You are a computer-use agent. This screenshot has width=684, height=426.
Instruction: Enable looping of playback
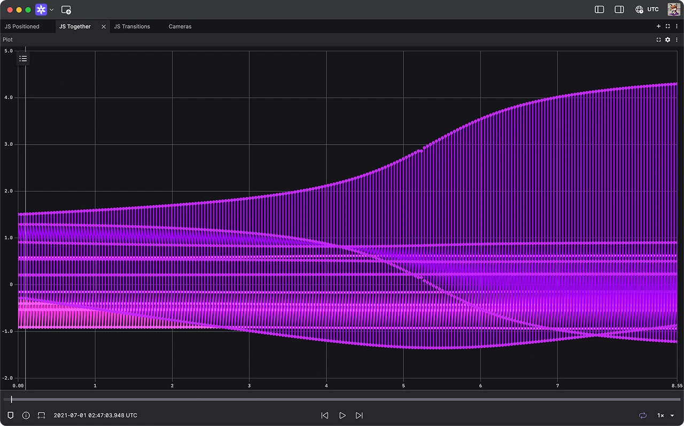(643, 415)
